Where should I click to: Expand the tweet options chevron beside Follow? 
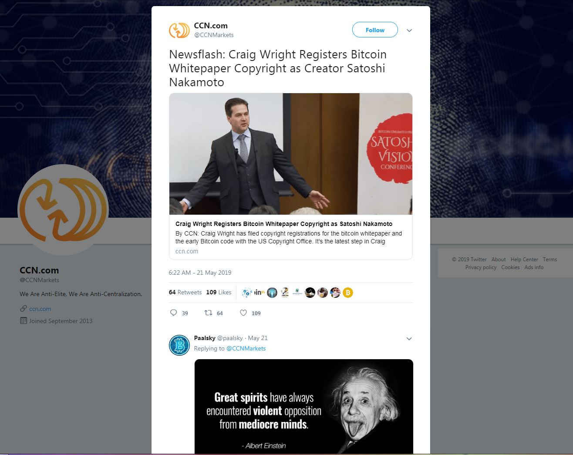point(409,30)
